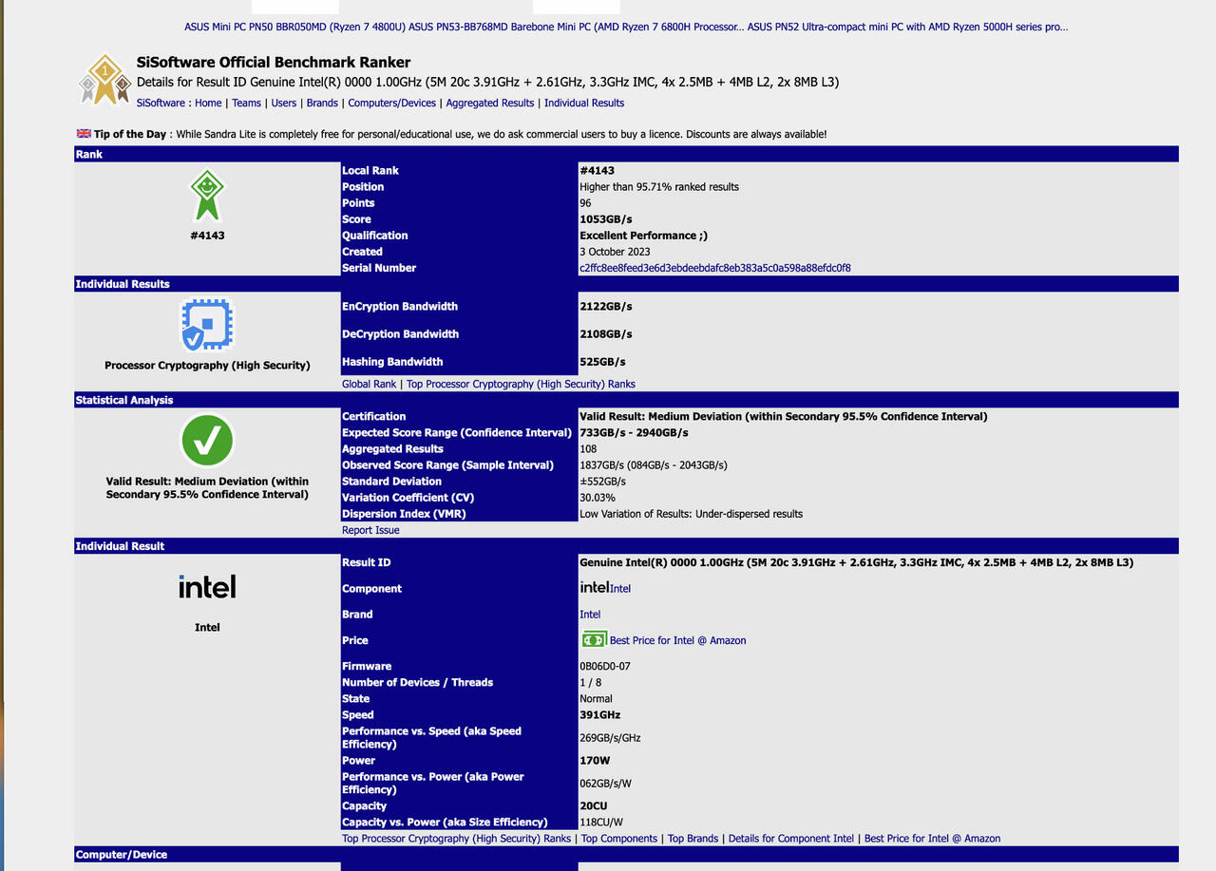Open the Top Components link
Image resolution: width=1216 pixels, height=871 pixels.
tap(619, 839)
